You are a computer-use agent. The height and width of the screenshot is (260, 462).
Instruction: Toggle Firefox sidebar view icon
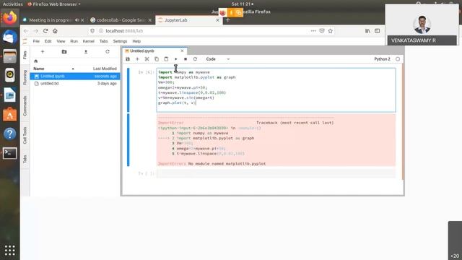point(377,31)
